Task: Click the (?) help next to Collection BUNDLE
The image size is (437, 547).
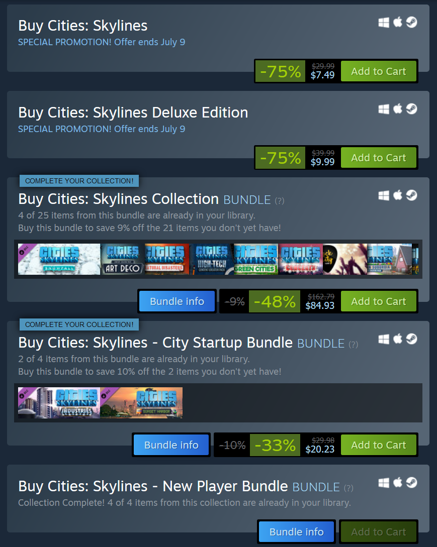Action: tap(280, 200)
